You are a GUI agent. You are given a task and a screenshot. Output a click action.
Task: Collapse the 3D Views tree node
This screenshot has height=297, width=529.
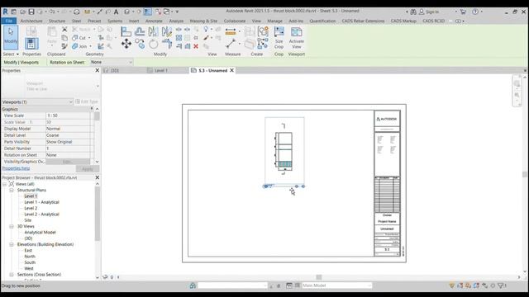point(12,227)
